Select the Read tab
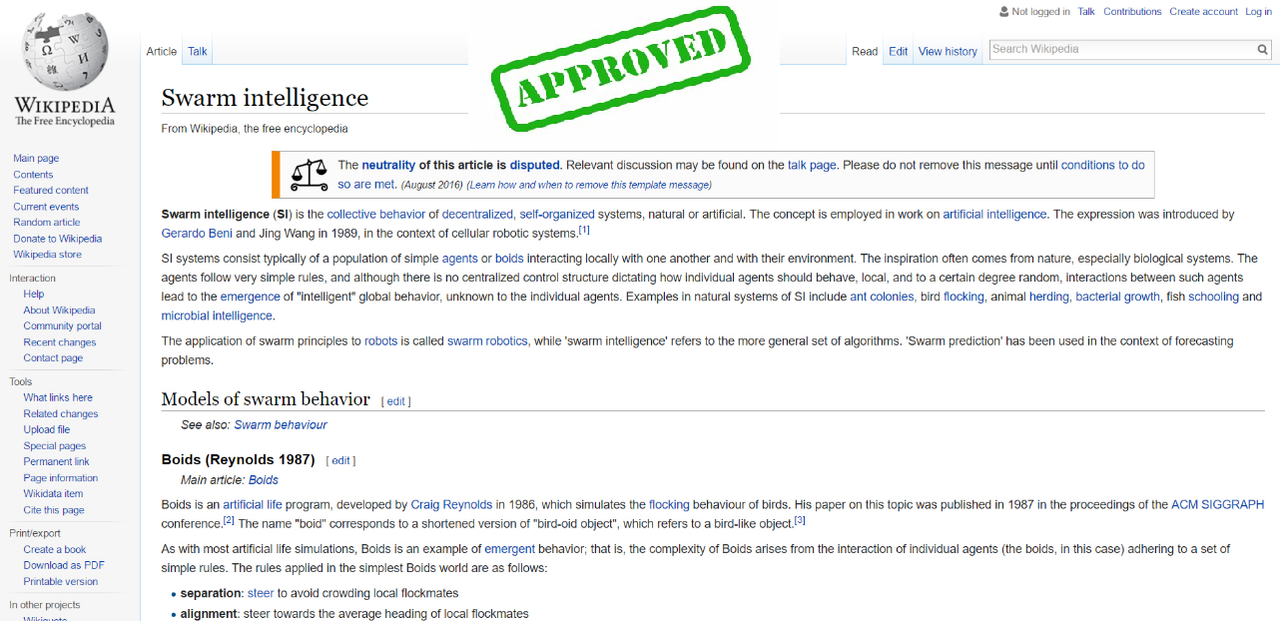Viewport: 1280px width, 621px height. [x=865, y=51]
